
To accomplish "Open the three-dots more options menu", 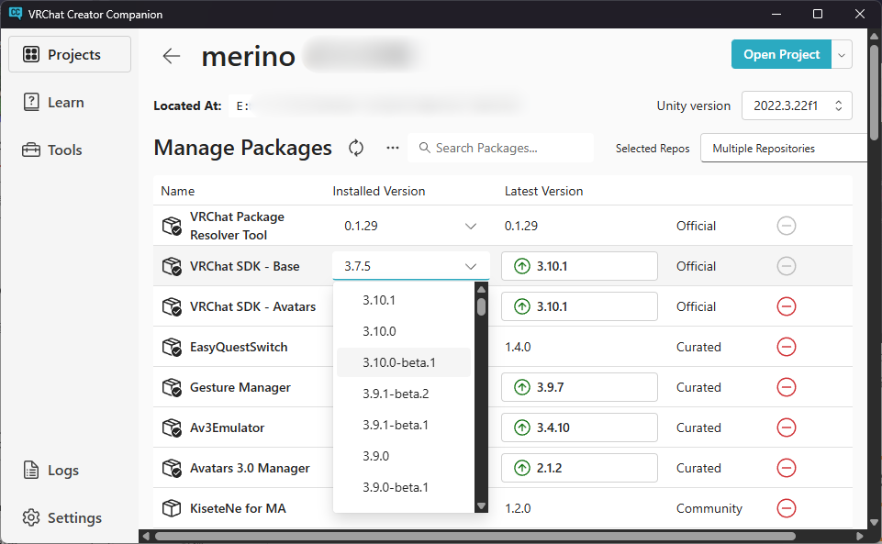I will pyautogui.click(x=393, y=148).
